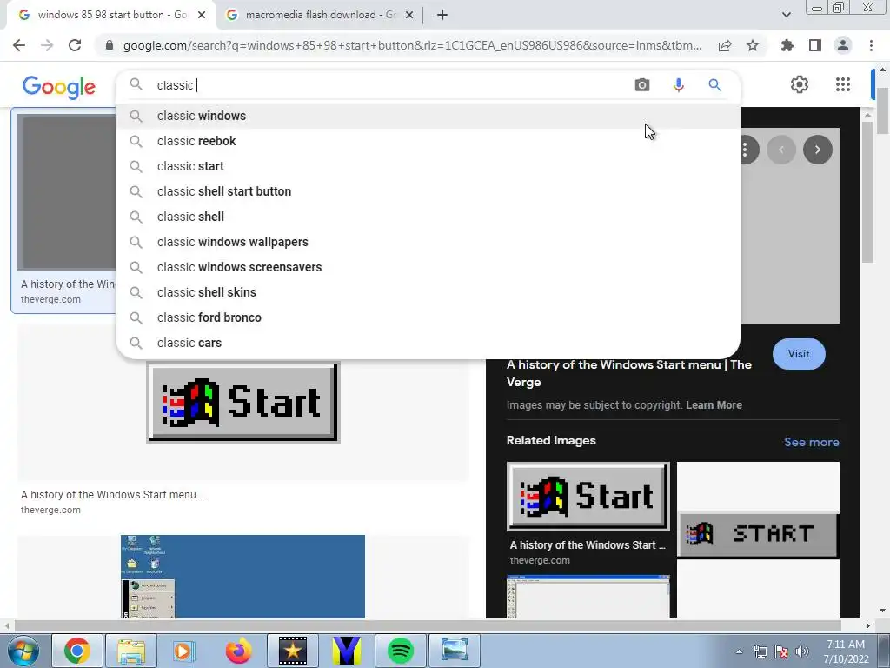Image resolution: width=890 pixels, height=668 pixels.
Task: View site info via lock icon
Action: [x=110, y=45]
